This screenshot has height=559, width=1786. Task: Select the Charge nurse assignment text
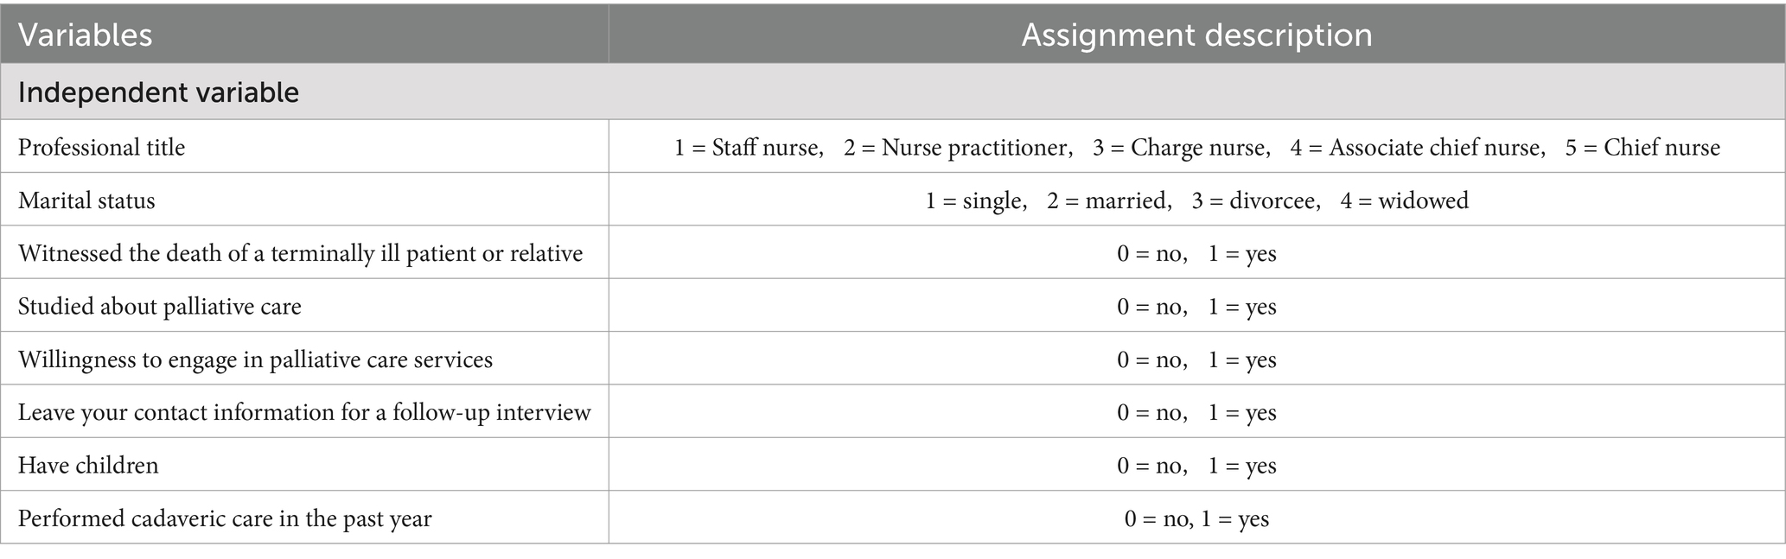pos(1179,148)
